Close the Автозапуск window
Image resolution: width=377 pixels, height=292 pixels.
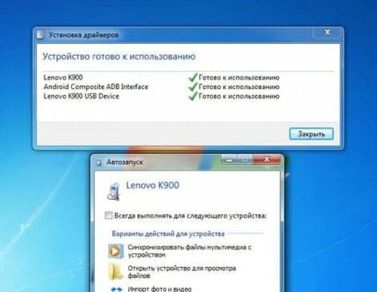tap(267, 160)
